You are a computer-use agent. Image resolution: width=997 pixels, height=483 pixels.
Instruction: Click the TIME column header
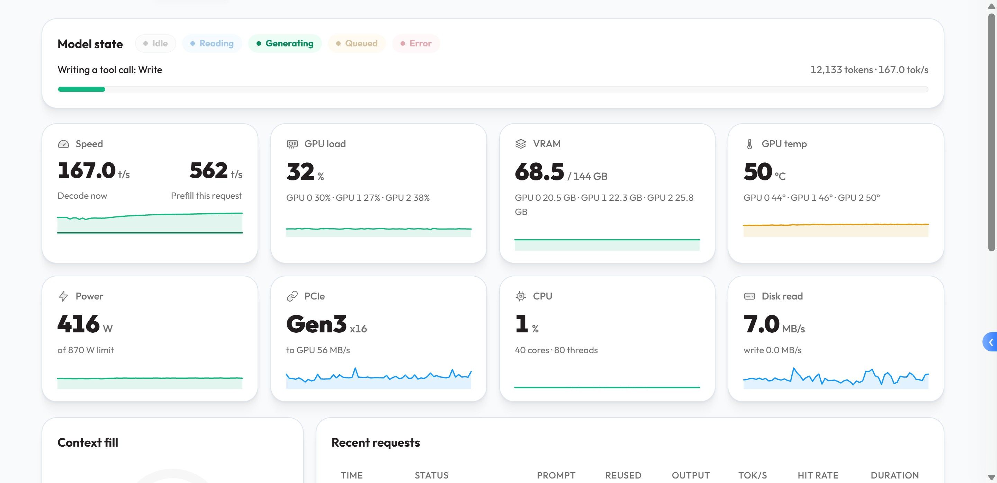351,475
